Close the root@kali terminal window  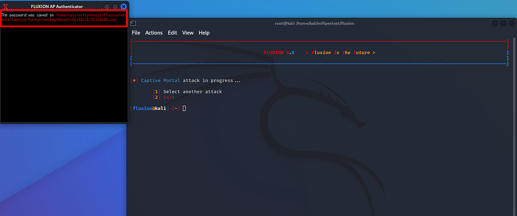pyautogui.click(x=512, y=24)
